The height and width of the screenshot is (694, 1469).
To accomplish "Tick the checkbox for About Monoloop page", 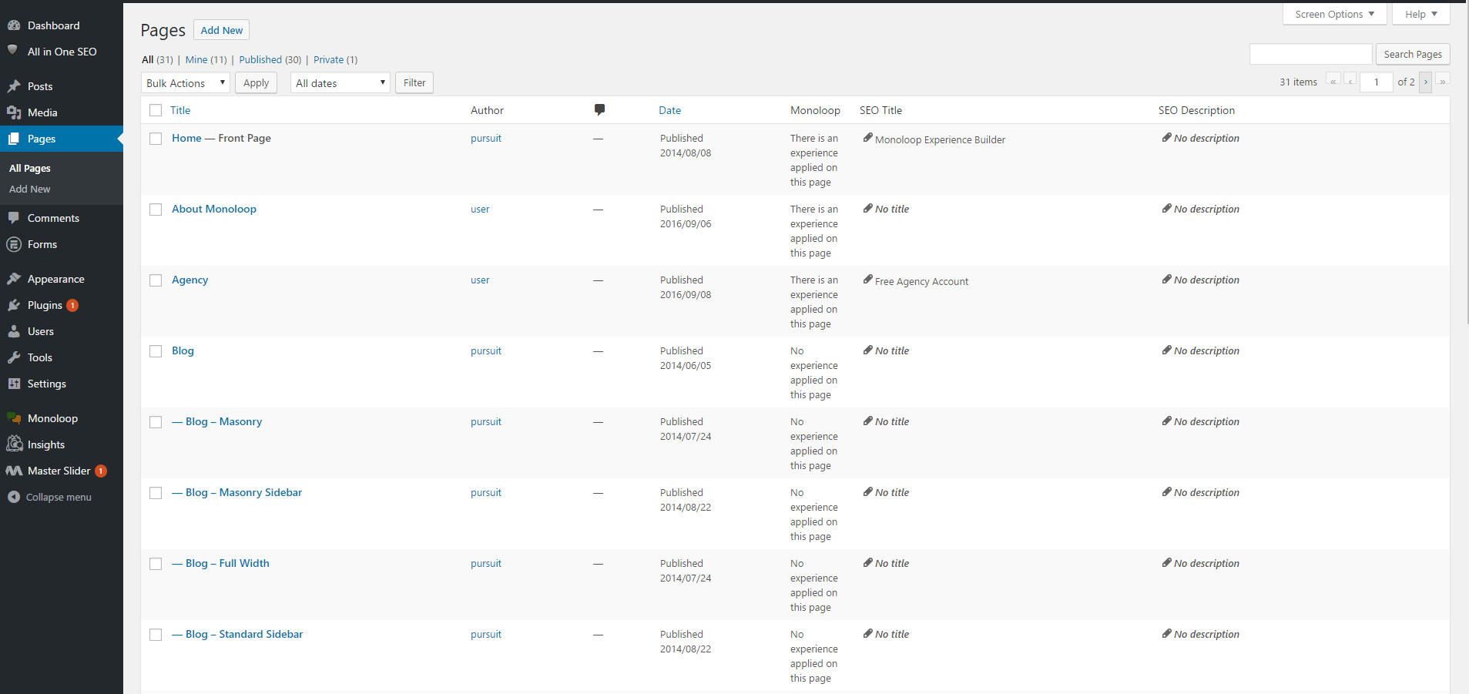I will 156,210.
